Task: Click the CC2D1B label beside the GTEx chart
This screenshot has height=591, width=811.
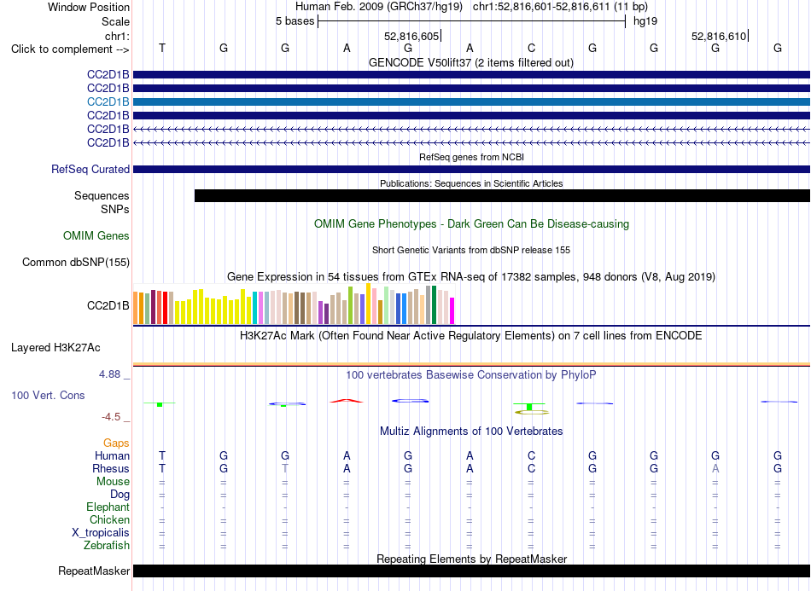Action: click(x=108, y=306)
